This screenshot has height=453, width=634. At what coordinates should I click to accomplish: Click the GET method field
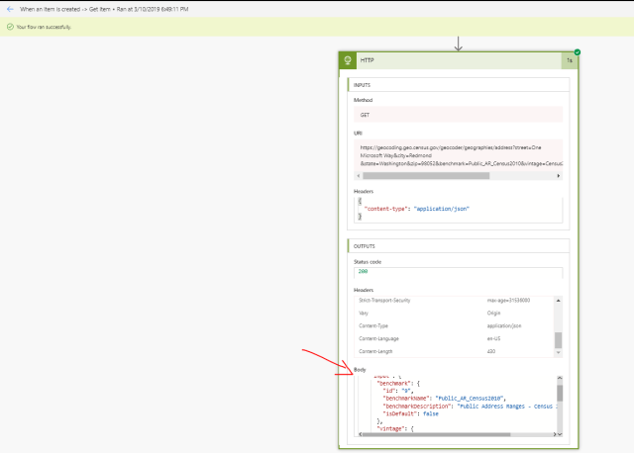(x=457, y=115)
